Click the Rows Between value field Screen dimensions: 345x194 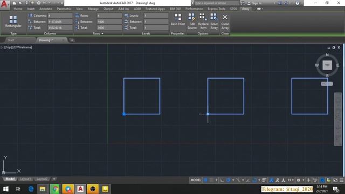109,22
